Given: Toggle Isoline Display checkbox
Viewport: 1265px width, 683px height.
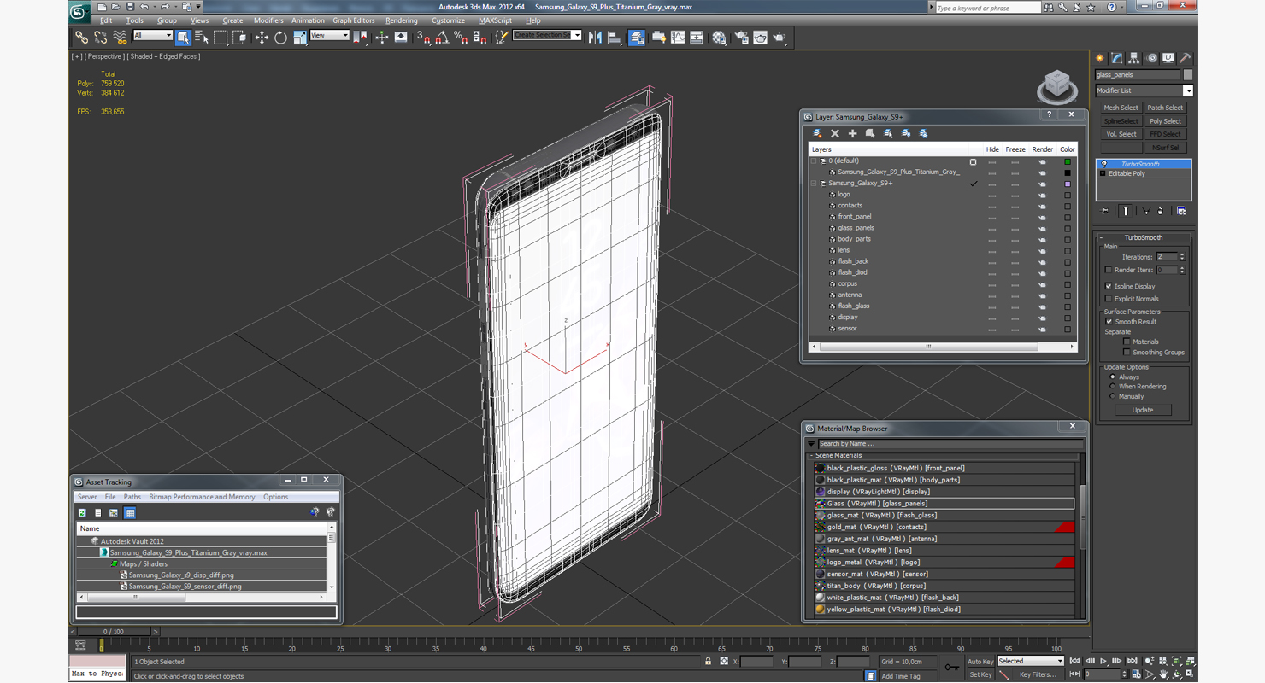Looking at the screenshot, I should [x=1109, y=287].
